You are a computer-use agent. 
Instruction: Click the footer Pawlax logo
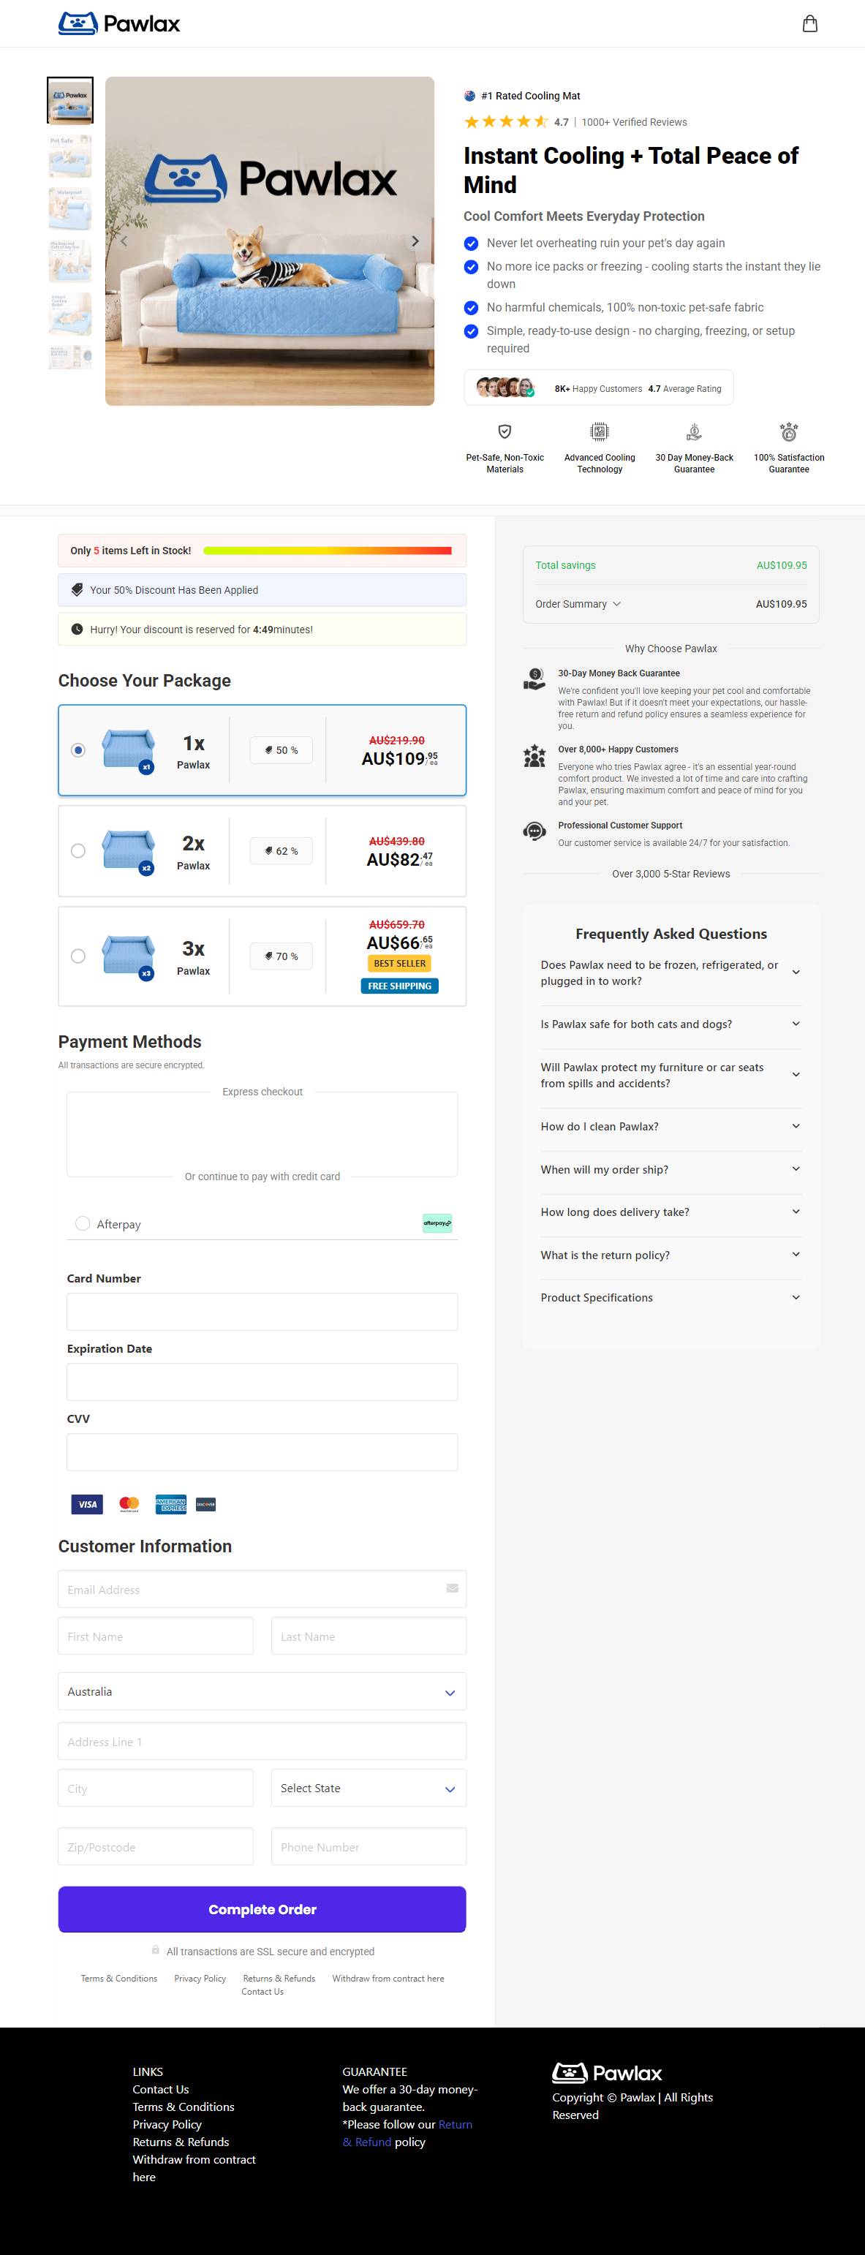click(607, 2073)
